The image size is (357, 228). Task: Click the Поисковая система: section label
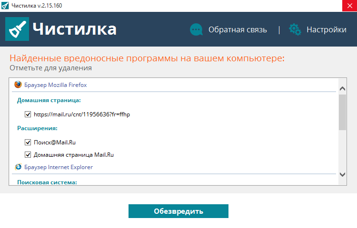point(47,182)
